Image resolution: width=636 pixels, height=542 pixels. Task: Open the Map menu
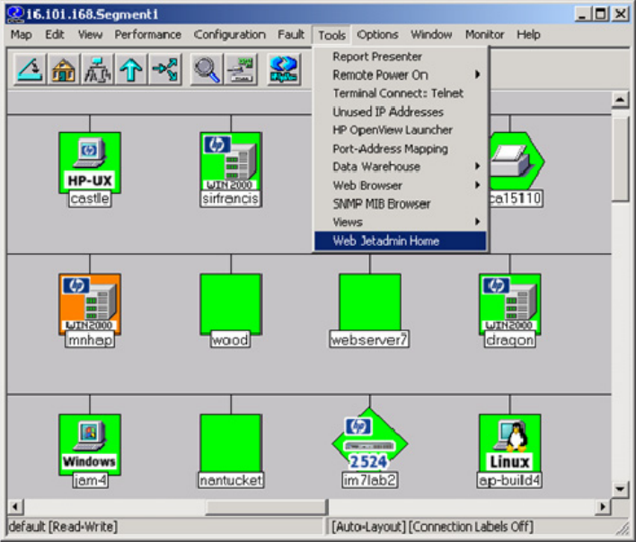point(21,35)
